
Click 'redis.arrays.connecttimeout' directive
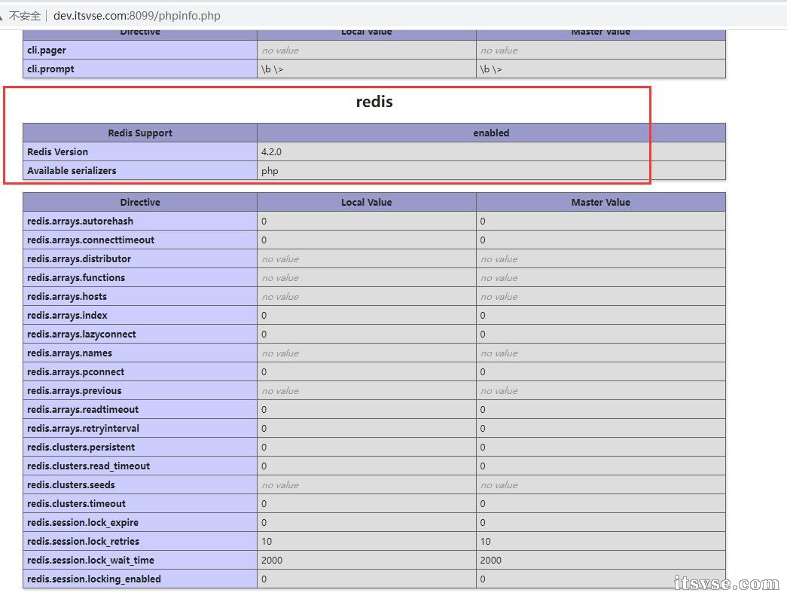[140, 240]
